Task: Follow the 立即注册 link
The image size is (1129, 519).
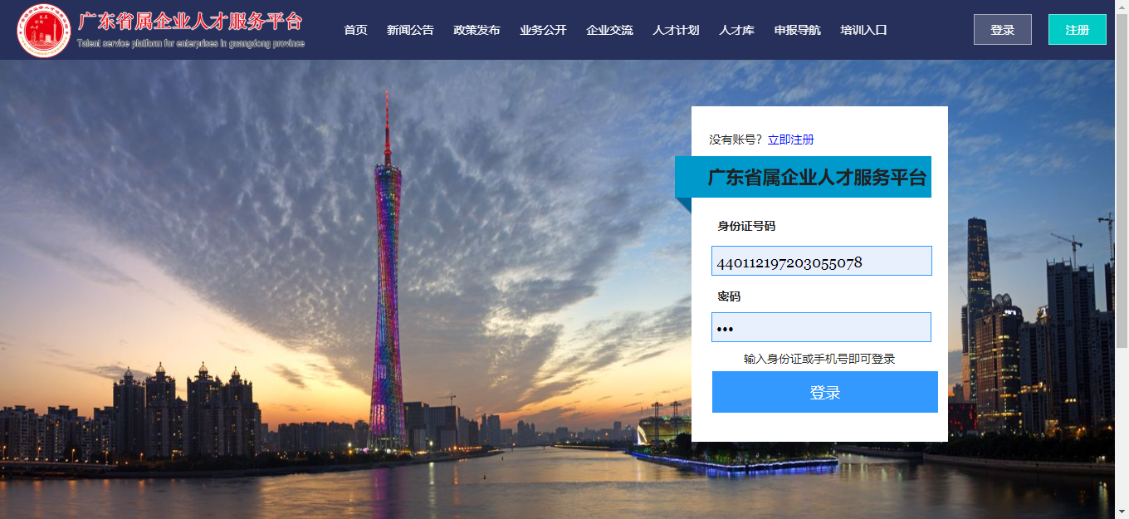Action: [x=790, y=140]
